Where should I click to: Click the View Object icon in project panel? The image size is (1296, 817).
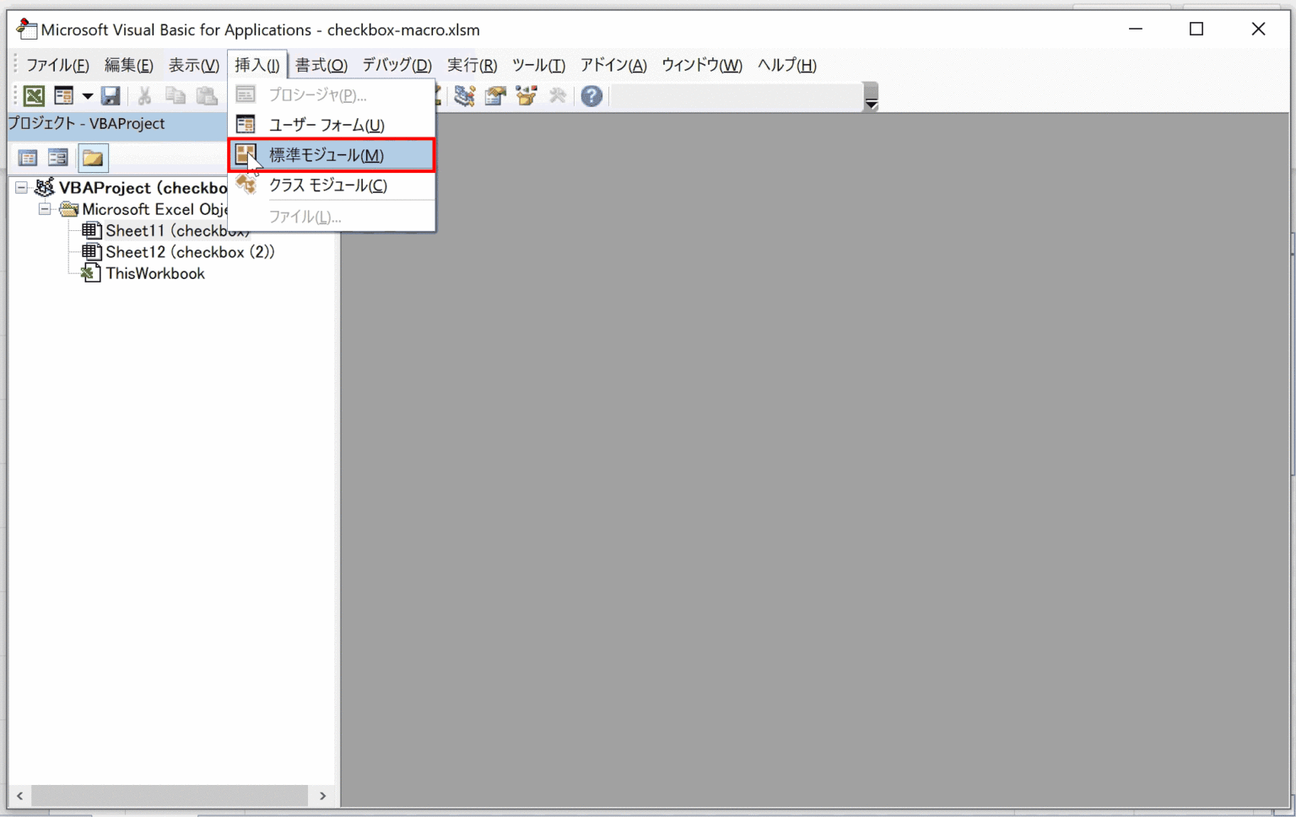tap(58, 158)
